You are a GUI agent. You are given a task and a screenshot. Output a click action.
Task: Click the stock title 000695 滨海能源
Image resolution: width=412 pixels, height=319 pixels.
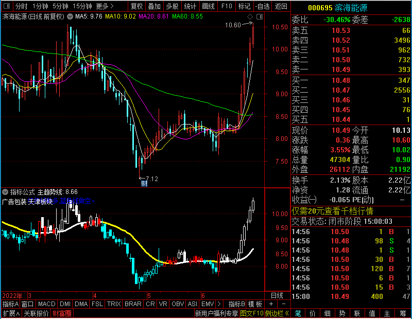click(x=338, y=8)
